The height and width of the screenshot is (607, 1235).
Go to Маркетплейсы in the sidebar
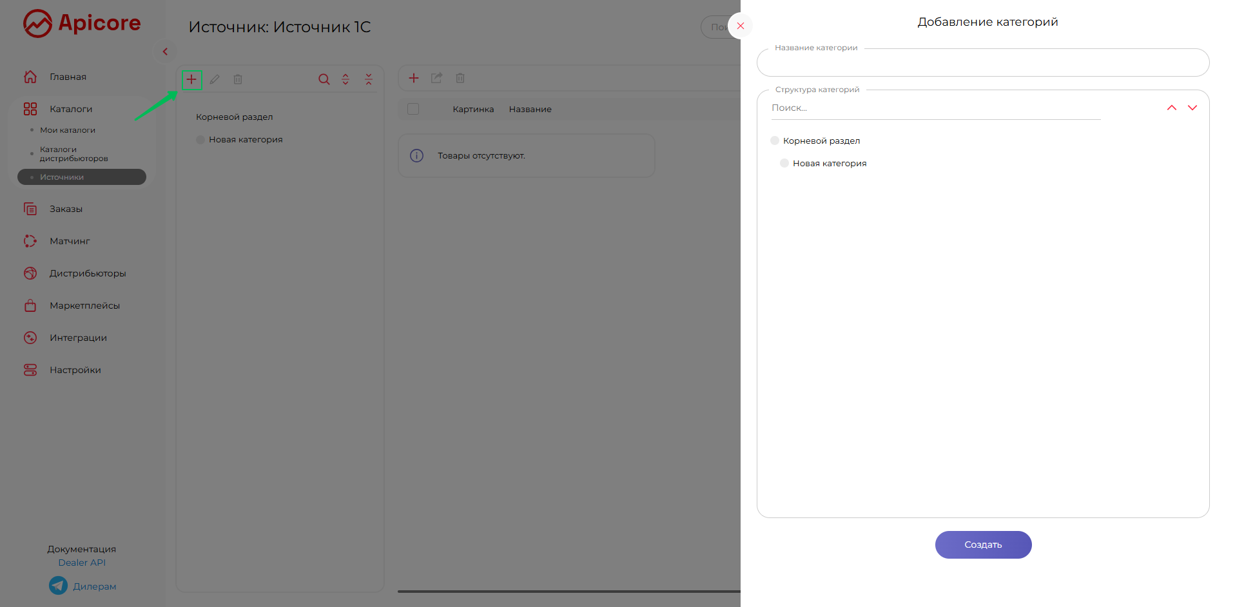[84, 305]
